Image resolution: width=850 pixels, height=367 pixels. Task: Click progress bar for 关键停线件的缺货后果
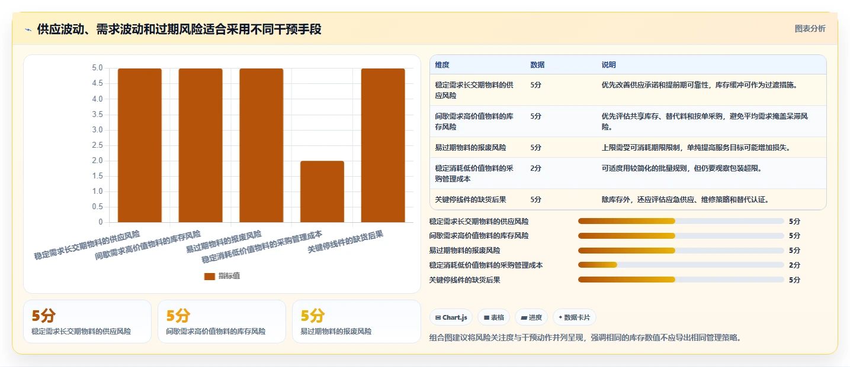[x=681, y=280]
